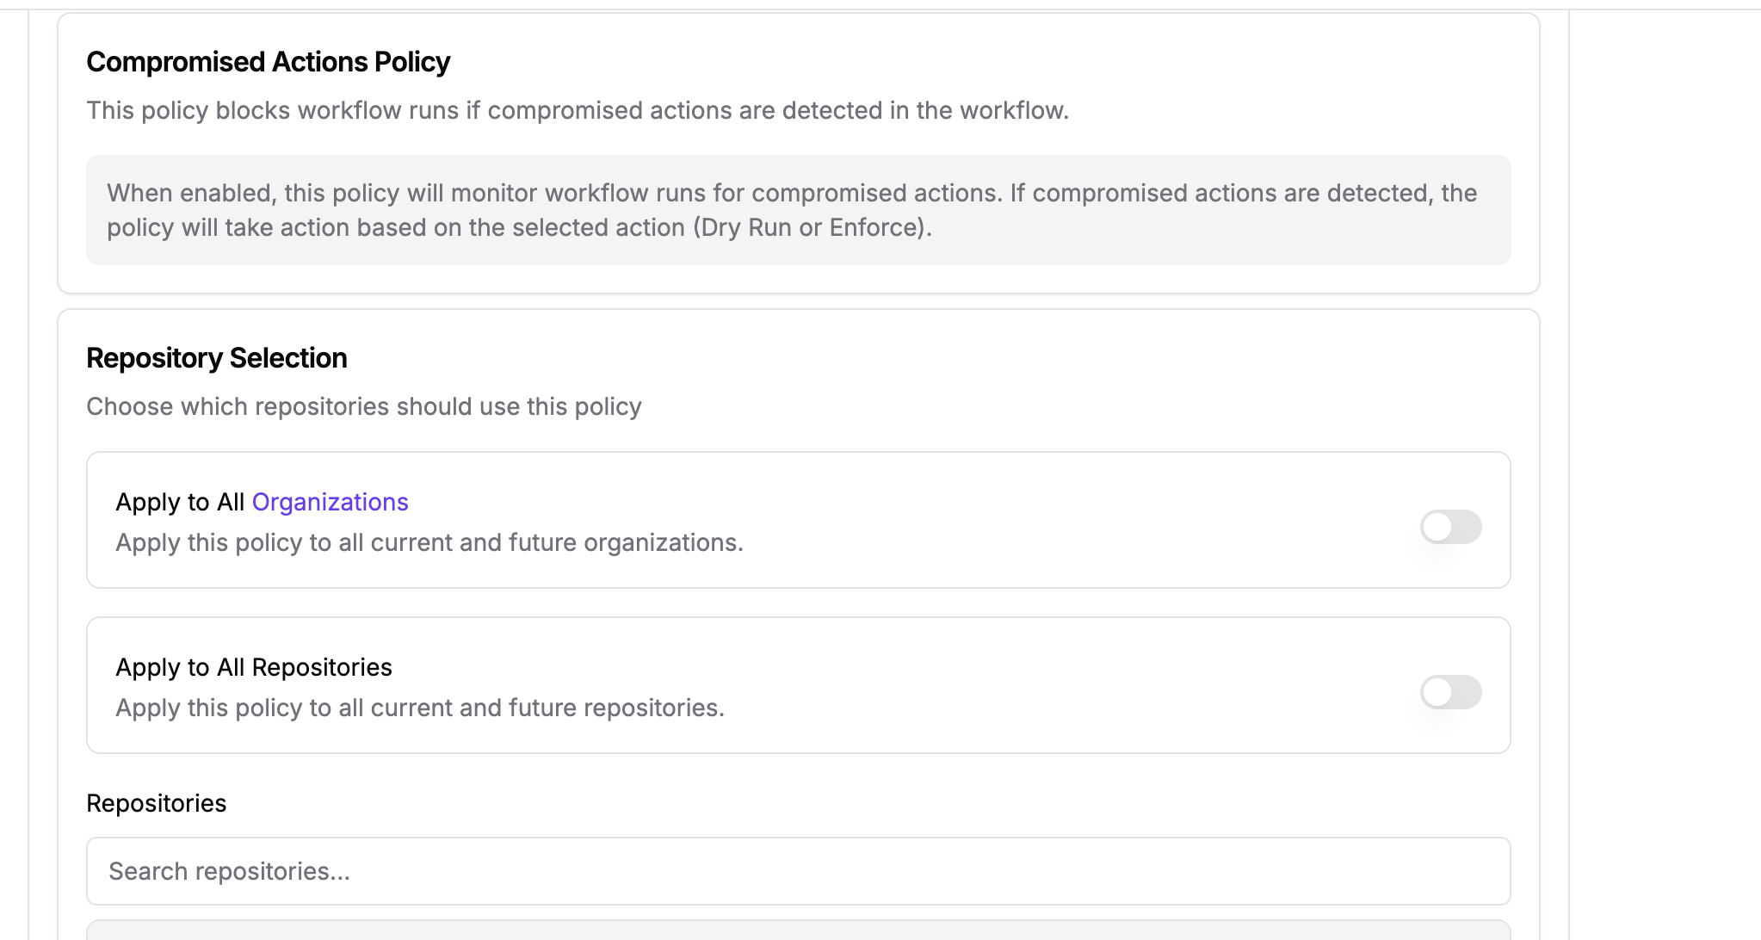
Task: Open the purple Organizations link
Action: click(x=330, y=502)
